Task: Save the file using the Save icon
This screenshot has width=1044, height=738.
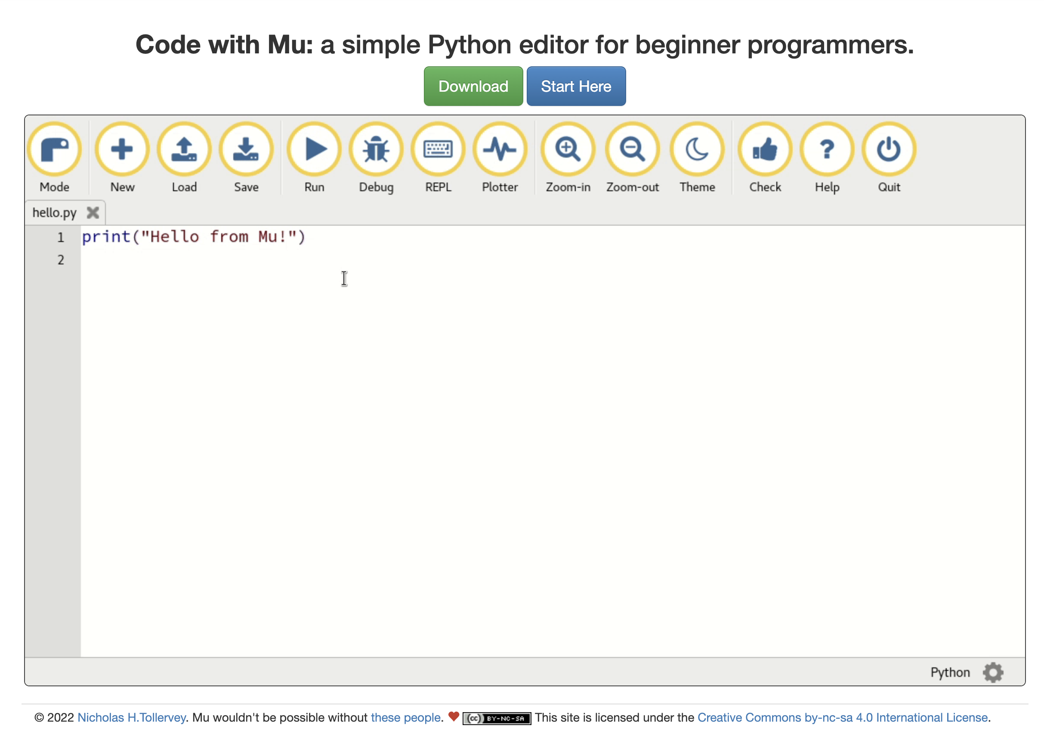Action: [246, 149]
